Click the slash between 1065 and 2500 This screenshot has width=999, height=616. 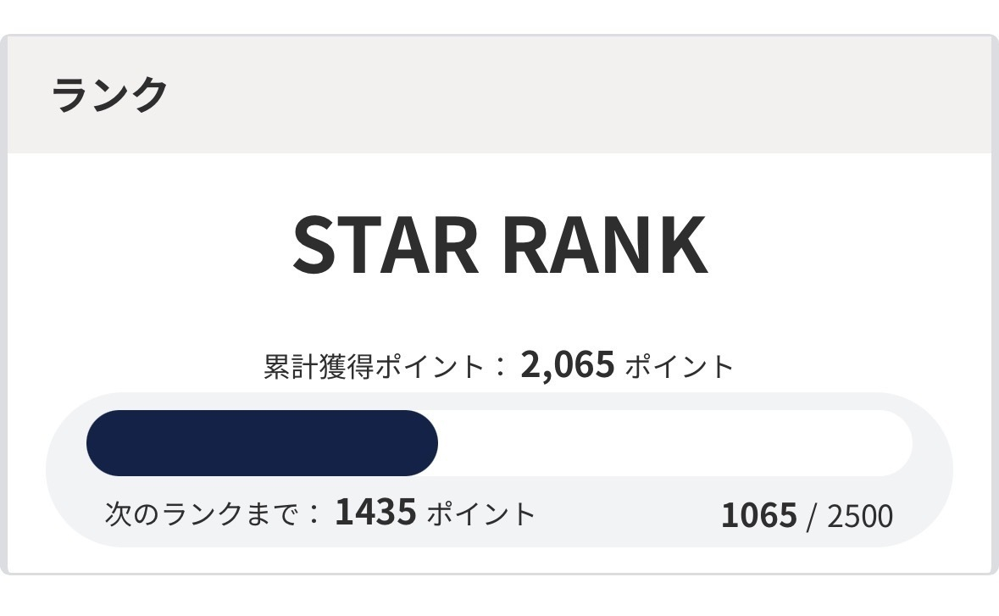coord(812,516)
